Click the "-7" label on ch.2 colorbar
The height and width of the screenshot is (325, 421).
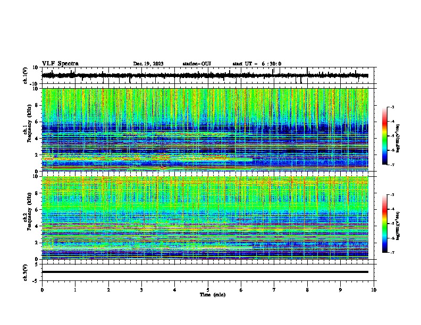(x=392, y=253)
